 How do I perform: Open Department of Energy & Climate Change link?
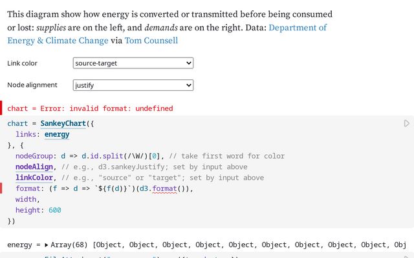pyautogui.click(x=298, y=28)
